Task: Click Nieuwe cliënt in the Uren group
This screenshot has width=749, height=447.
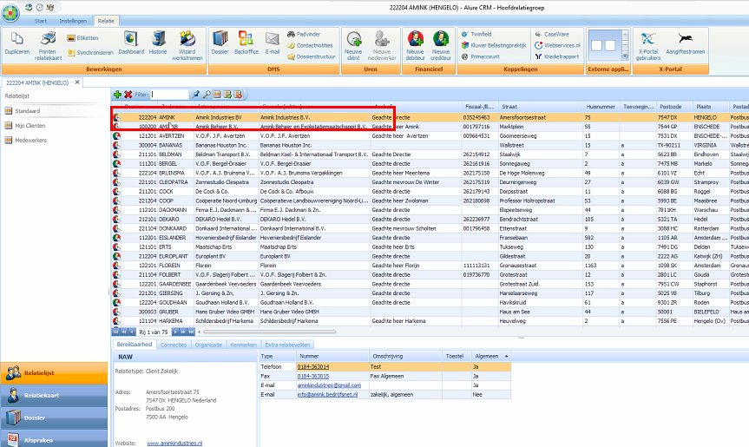Action: pyautogui.click(x=353, y=46)
